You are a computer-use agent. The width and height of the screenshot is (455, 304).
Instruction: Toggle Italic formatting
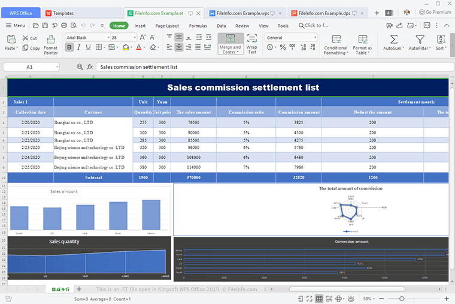[x=80, y=47]
